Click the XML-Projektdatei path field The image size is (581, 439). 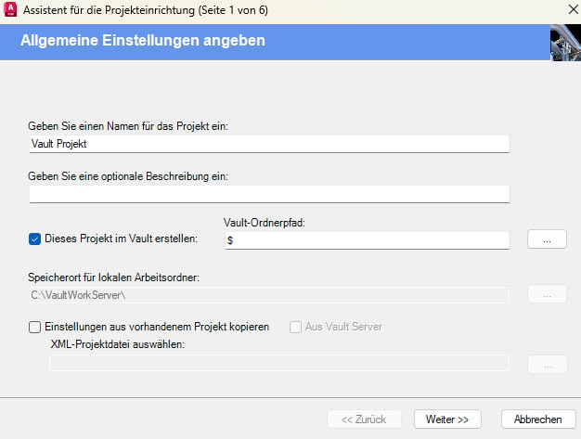click(279, 363)
